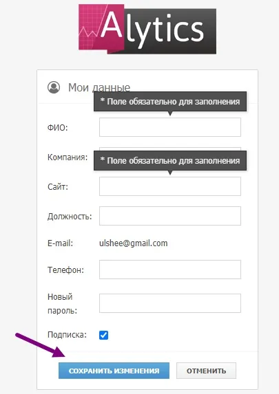Click the user profile icon beside Мои данные
The width and height of the screenshot is (279, 394).
click(x=54, y=87)
